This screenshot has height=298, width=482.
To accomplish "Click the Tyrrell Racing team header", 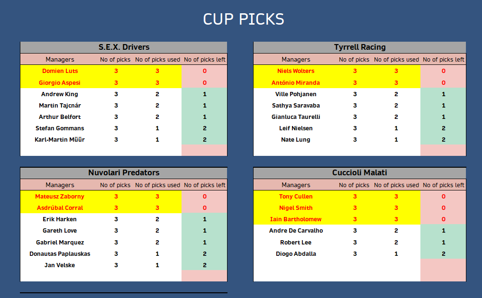I will (360, 47).
